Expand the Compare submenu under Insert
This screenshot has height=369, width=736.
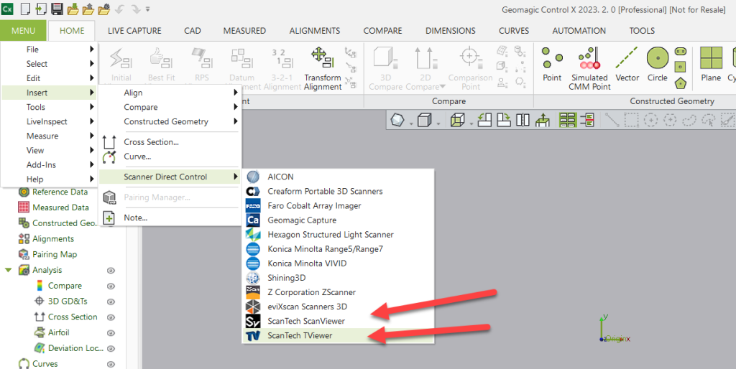[x=170, y=107]
